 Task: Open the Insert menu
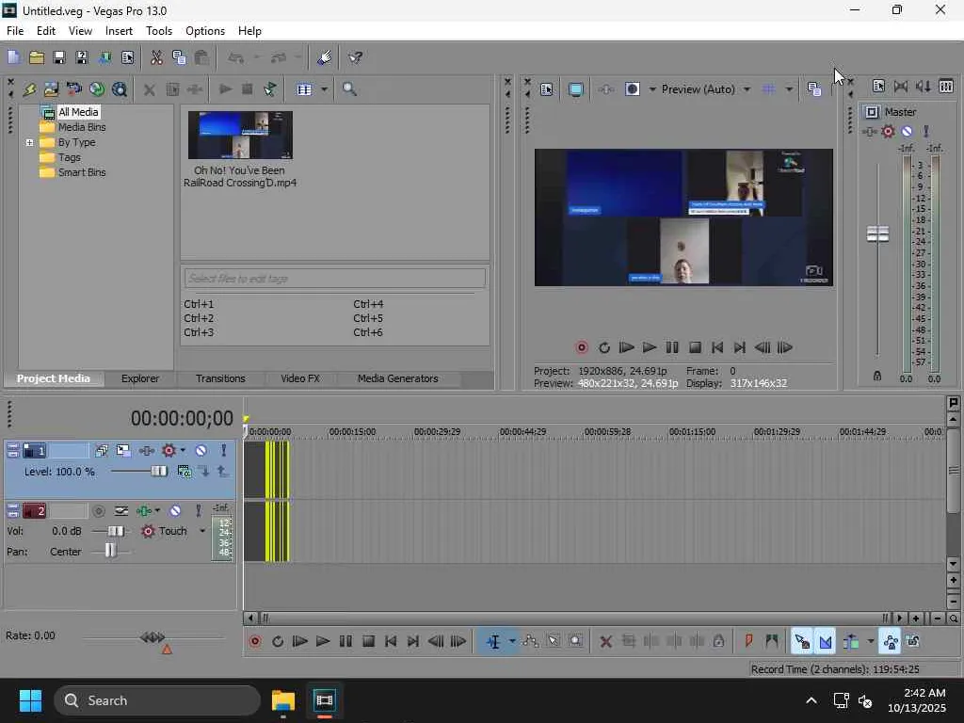[x=119, y=31]
